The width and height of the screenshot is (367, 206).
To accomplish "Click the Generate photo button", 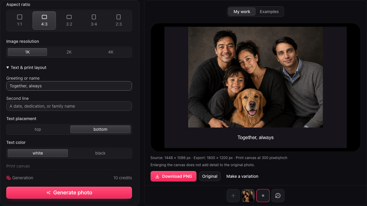I will pos(69,193).
